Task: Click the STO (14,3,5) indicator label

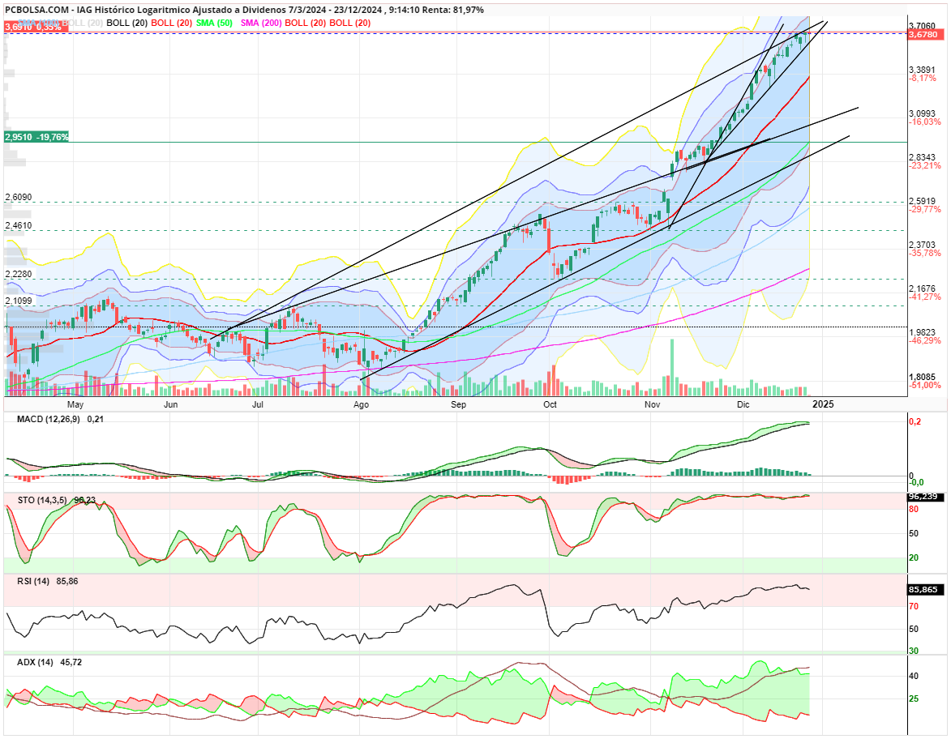Action: tap(42, 500)
